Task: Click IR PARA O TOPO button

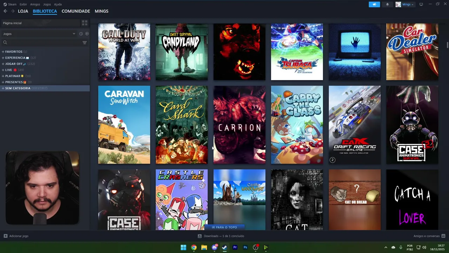Action: click(224, 227)
